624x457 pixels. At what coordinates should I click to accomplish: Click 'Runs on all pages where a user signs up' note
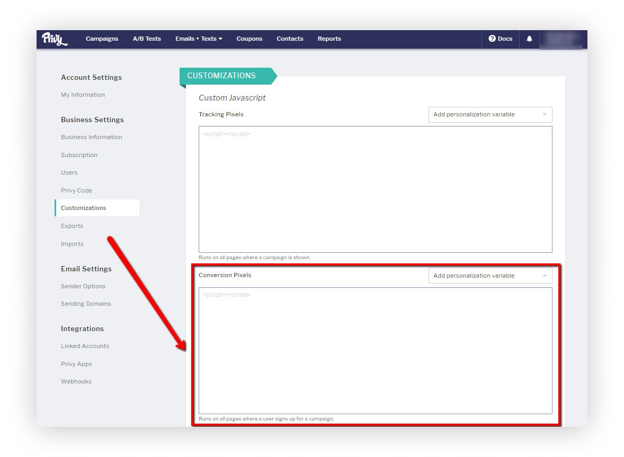click(x=266, y=419)
